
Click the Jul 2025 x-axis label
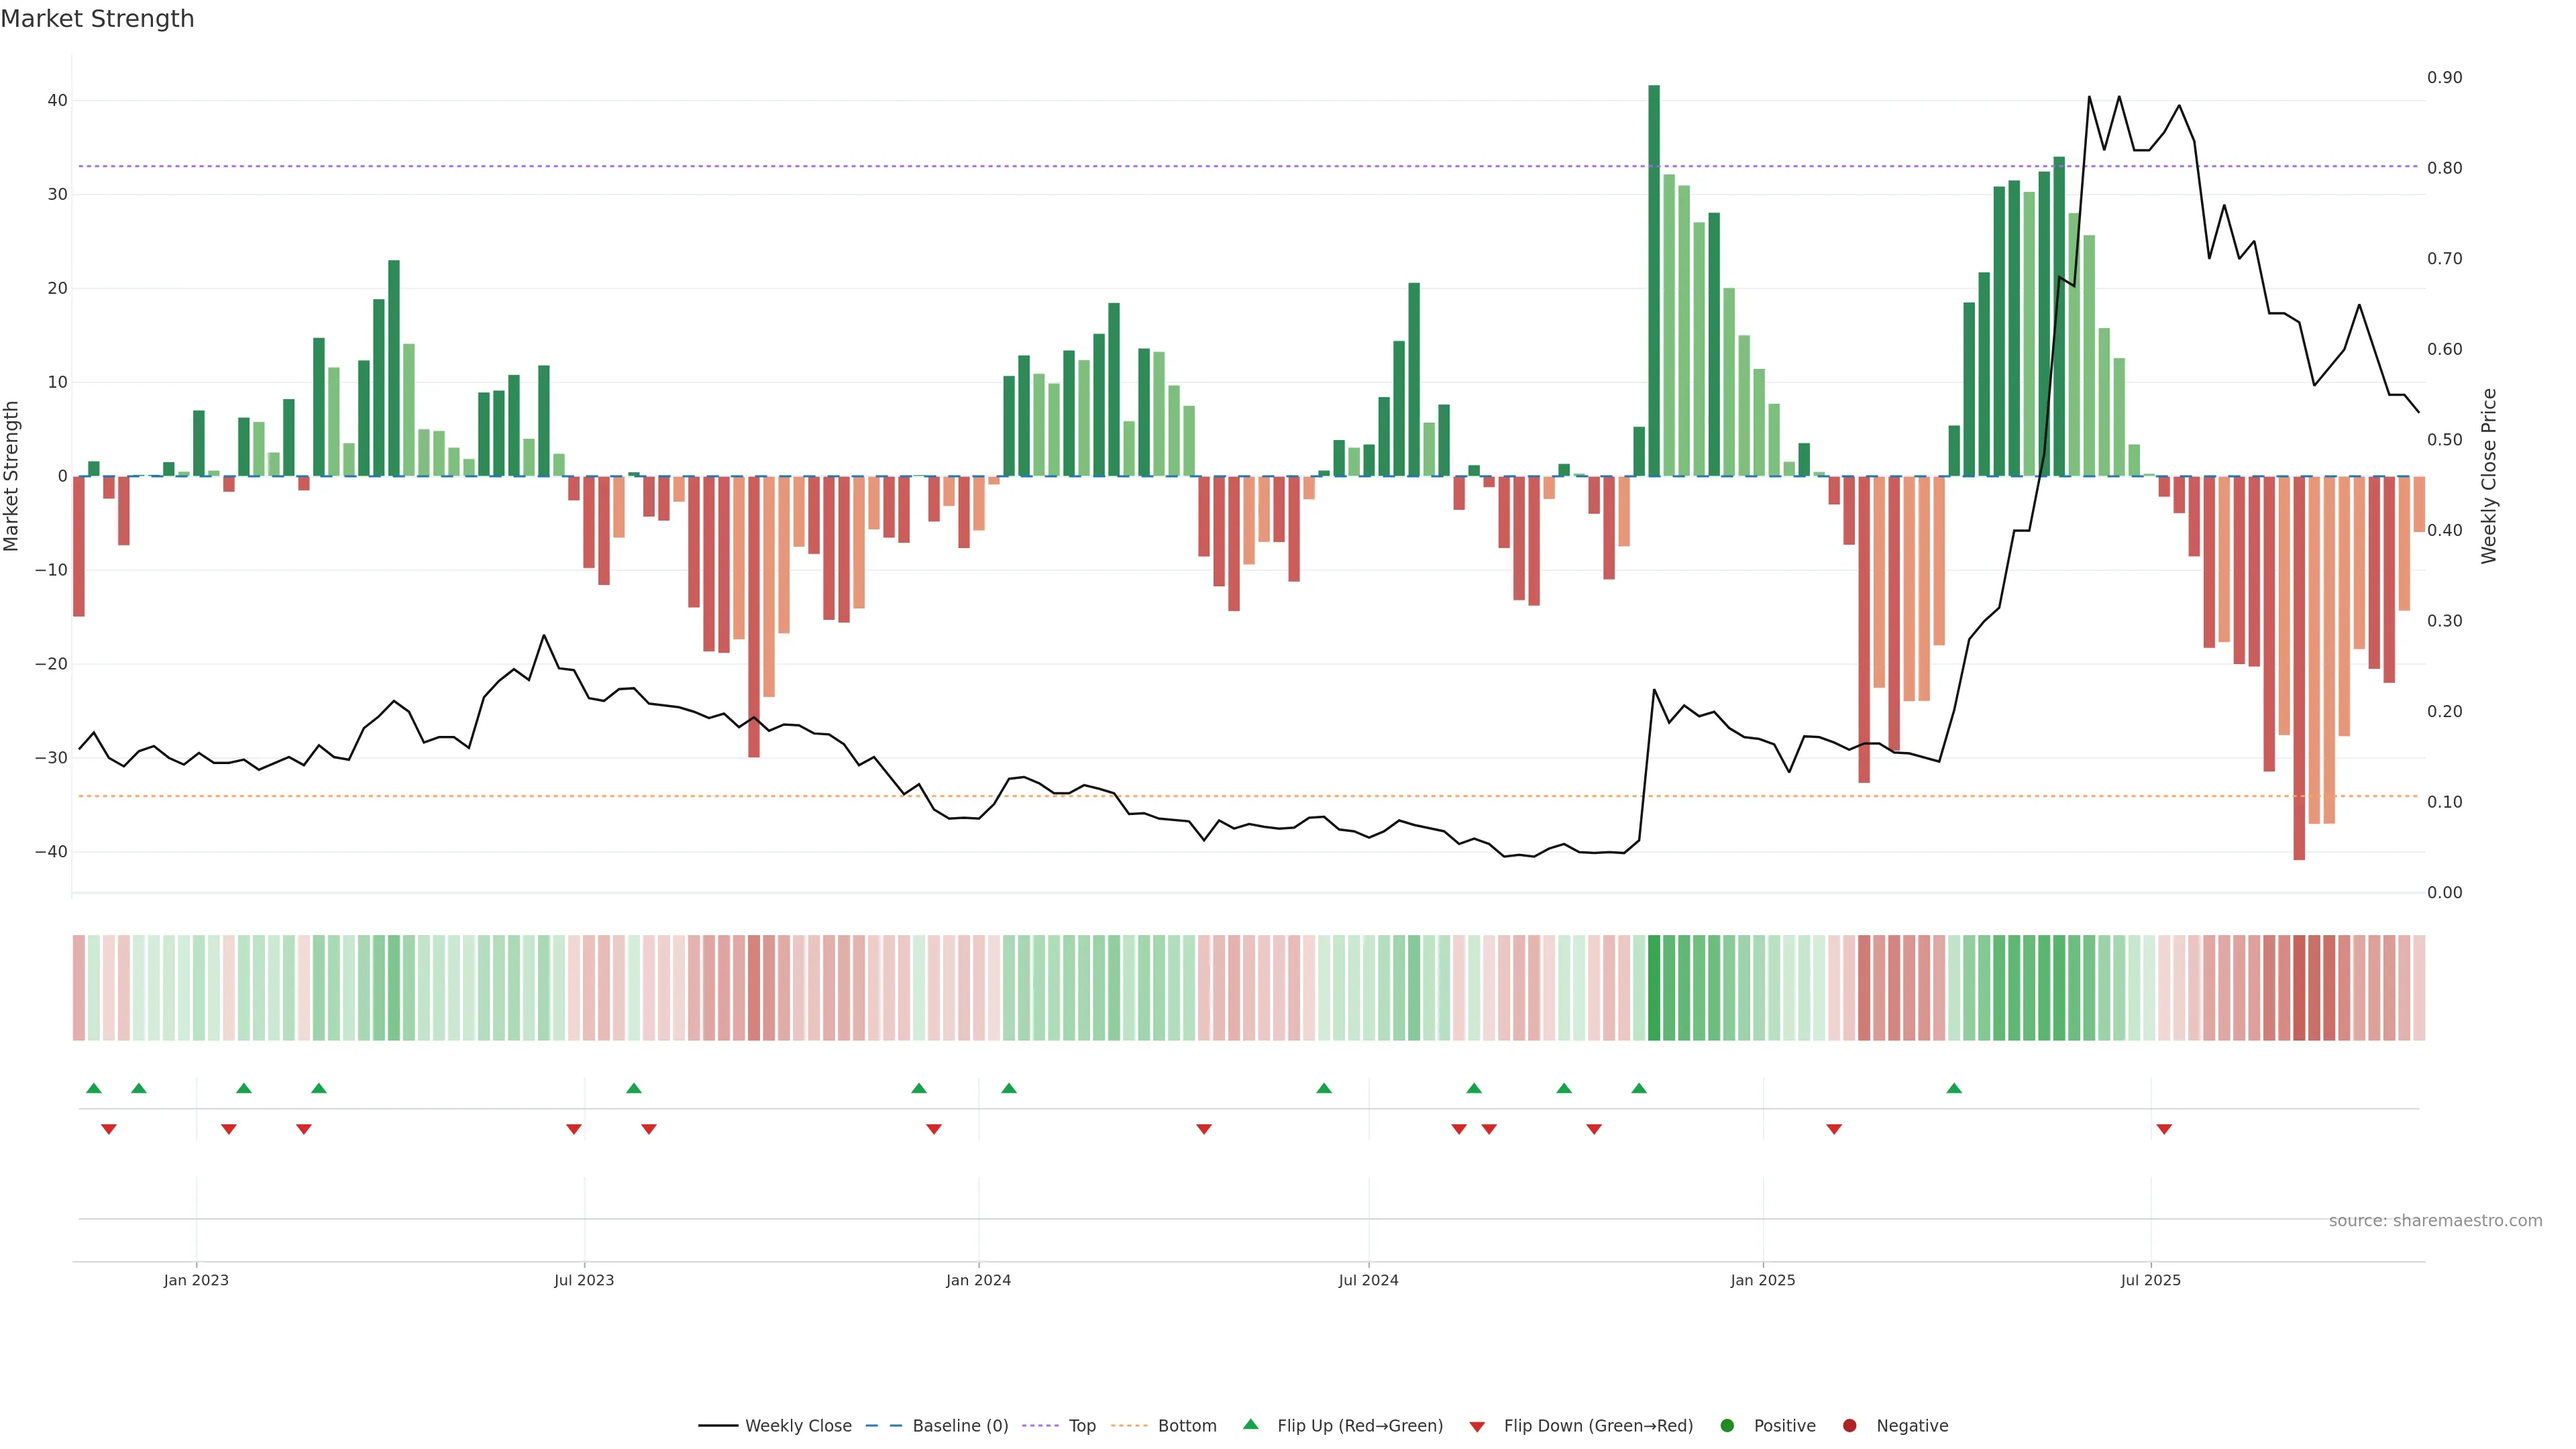tap(2150, 1280)
